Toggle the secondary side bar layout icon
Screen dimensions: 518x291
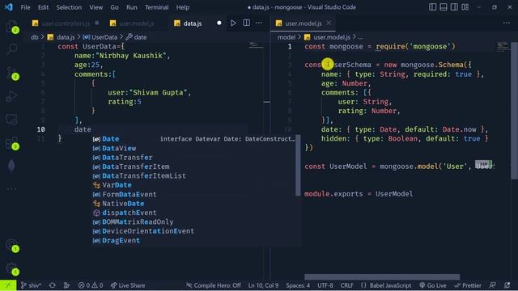(x=454, y=7)
